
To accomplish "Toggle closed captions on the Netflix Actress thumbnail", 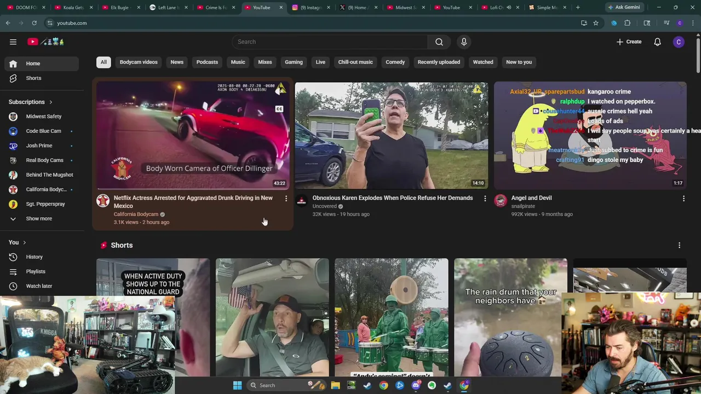I will click(279, 109).
